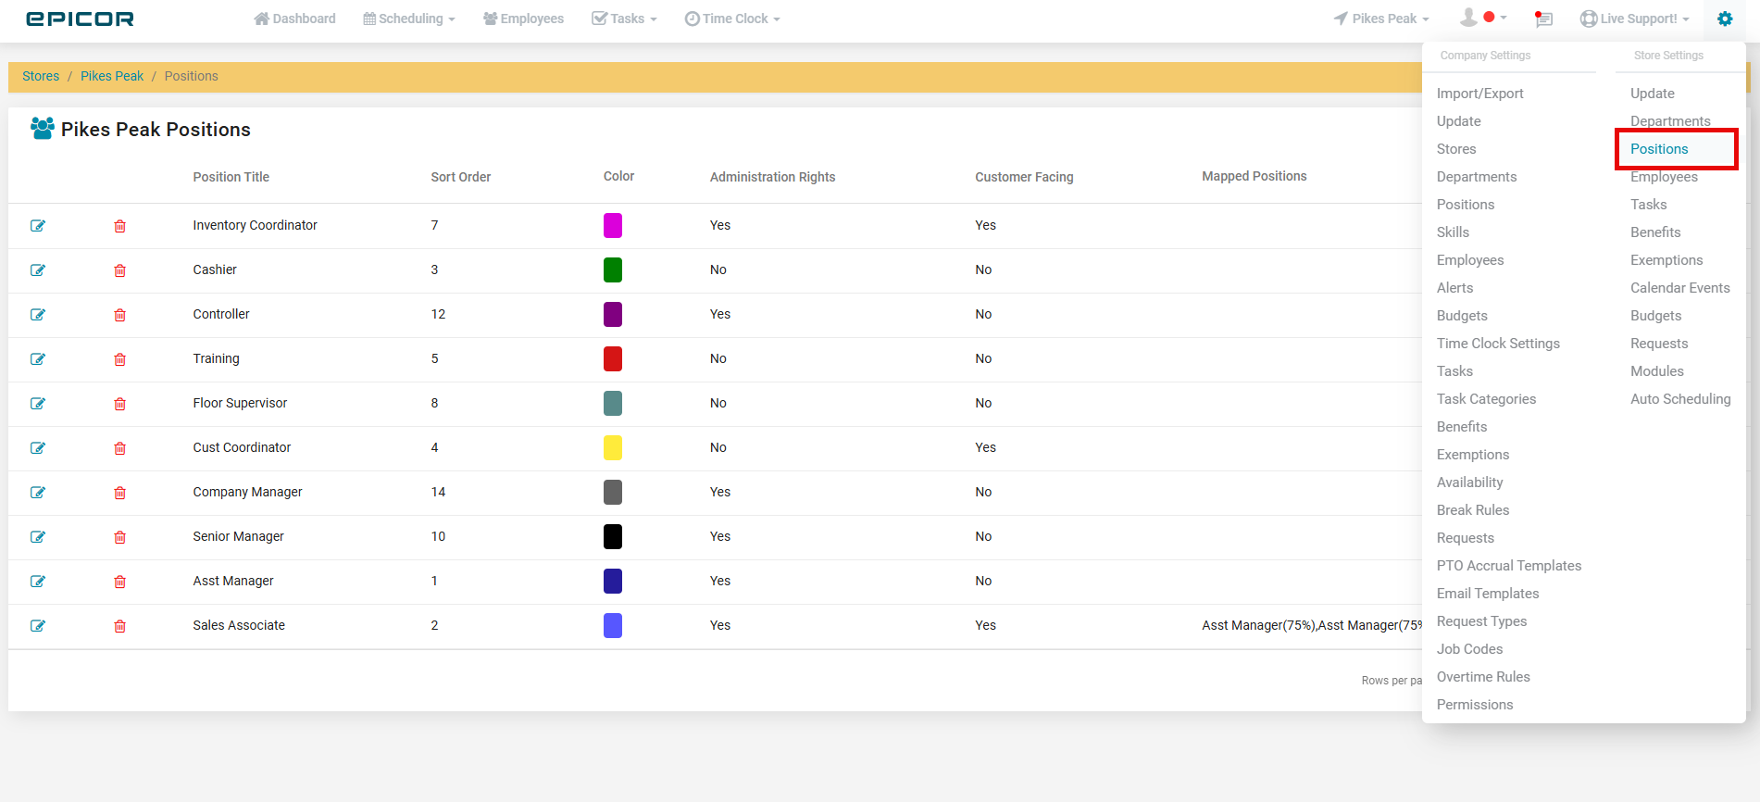
Task: Open the messages notification icon
Action: click(x=1543, y=19)
